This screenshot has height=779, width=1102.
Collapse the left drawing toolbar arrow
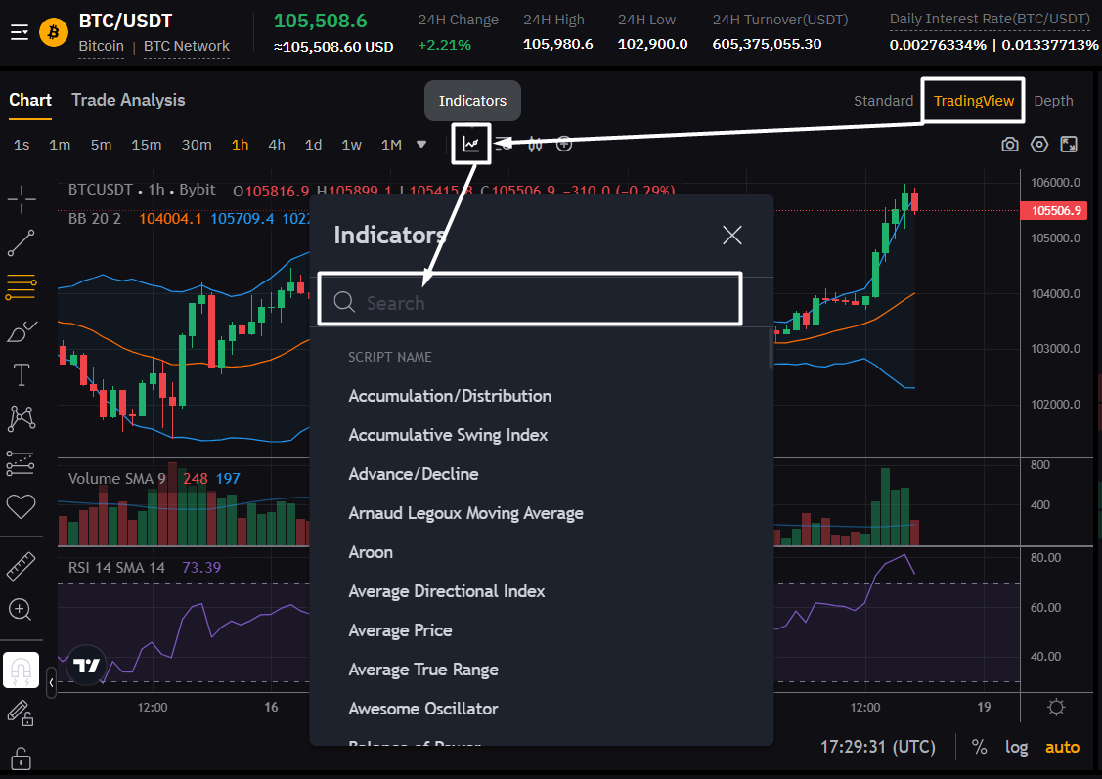[x=51, y=682]
